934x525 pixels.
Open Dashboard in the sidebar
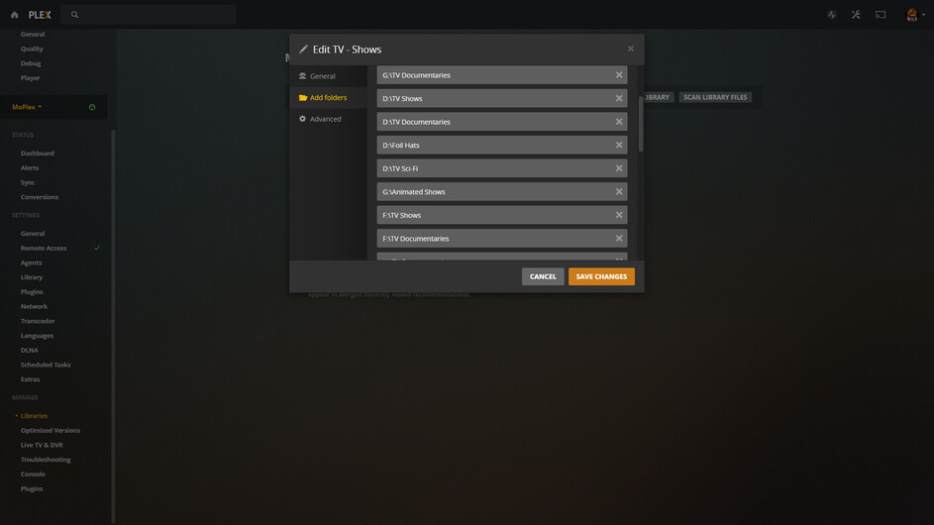pos(38,154)
